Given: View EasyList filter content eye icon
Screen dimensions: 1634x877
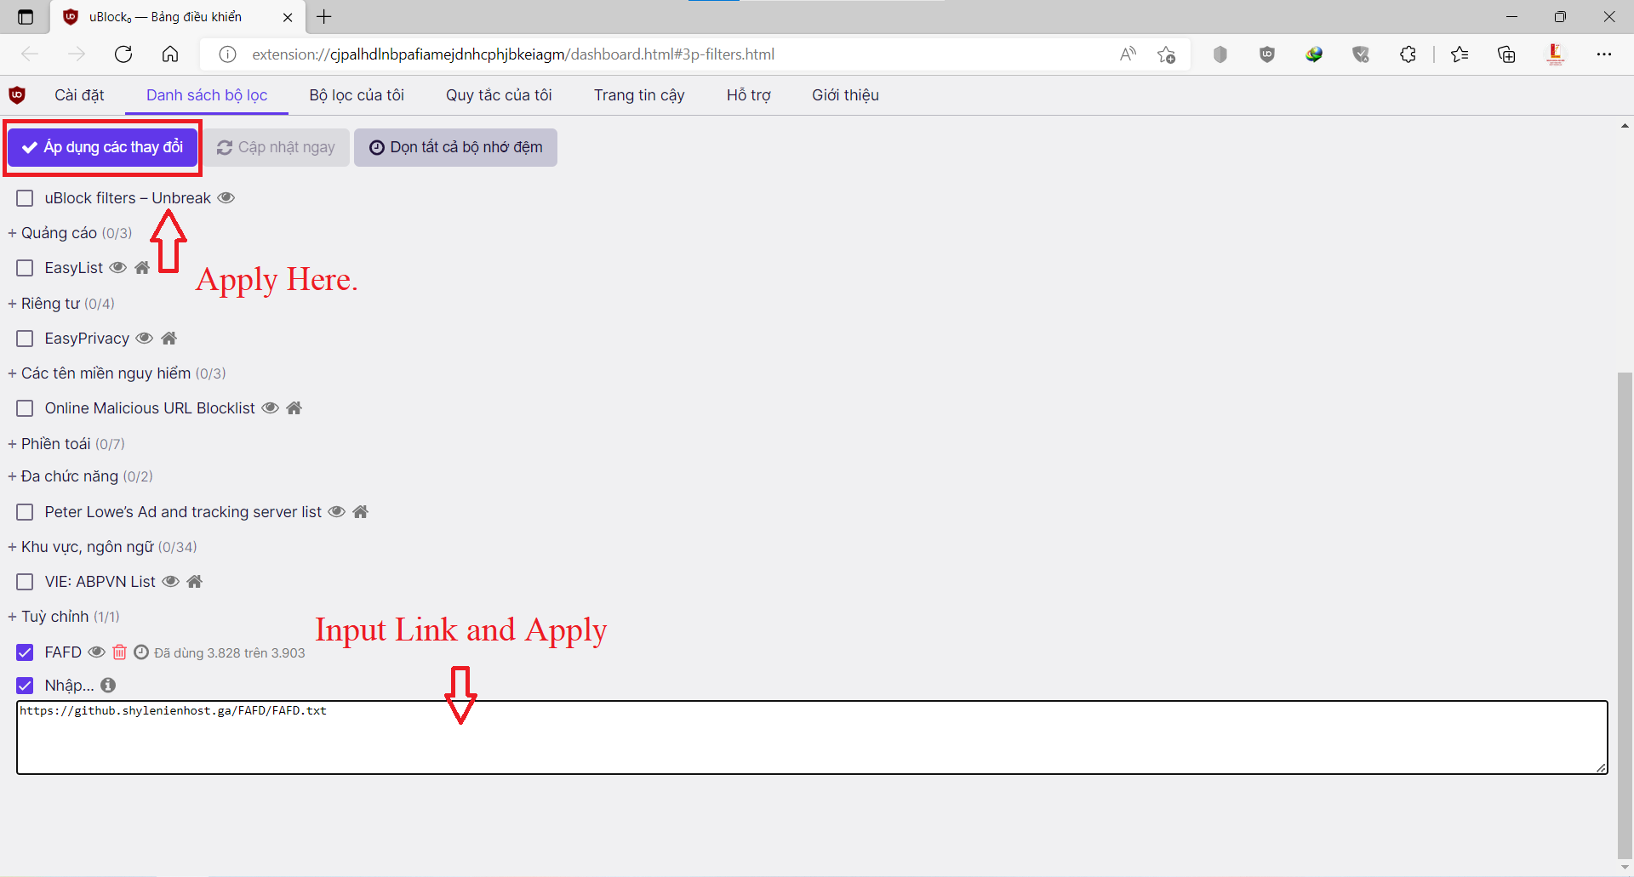Looking at the screenshot, I should point(118,268).
